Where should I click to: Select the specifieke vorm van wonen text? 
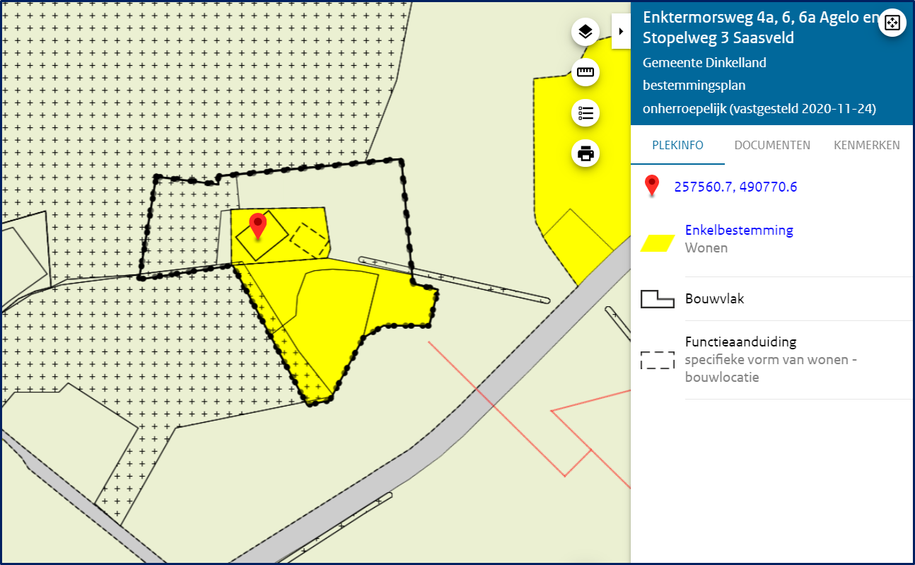point(771,368)
